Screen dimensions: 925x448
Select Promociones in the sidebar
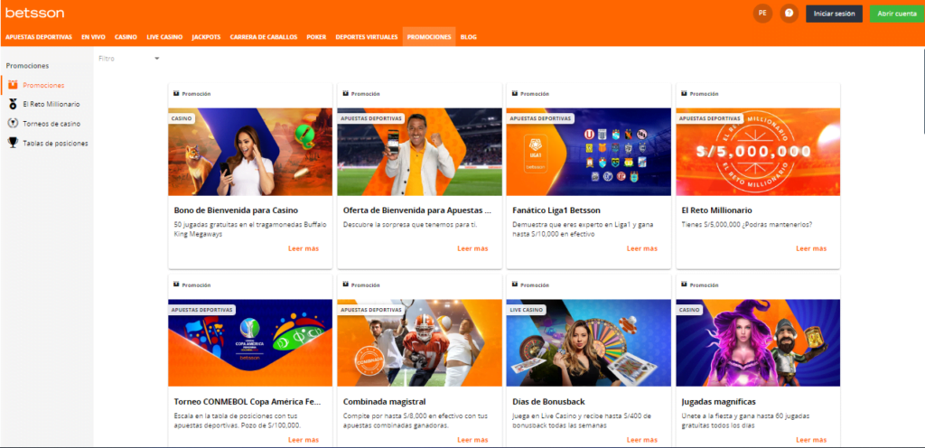tap(43, 86)
